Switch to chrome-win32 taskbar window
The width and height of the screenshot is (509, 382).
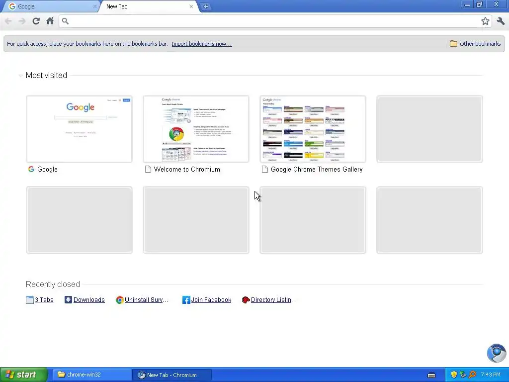click(x=92, y=375)
